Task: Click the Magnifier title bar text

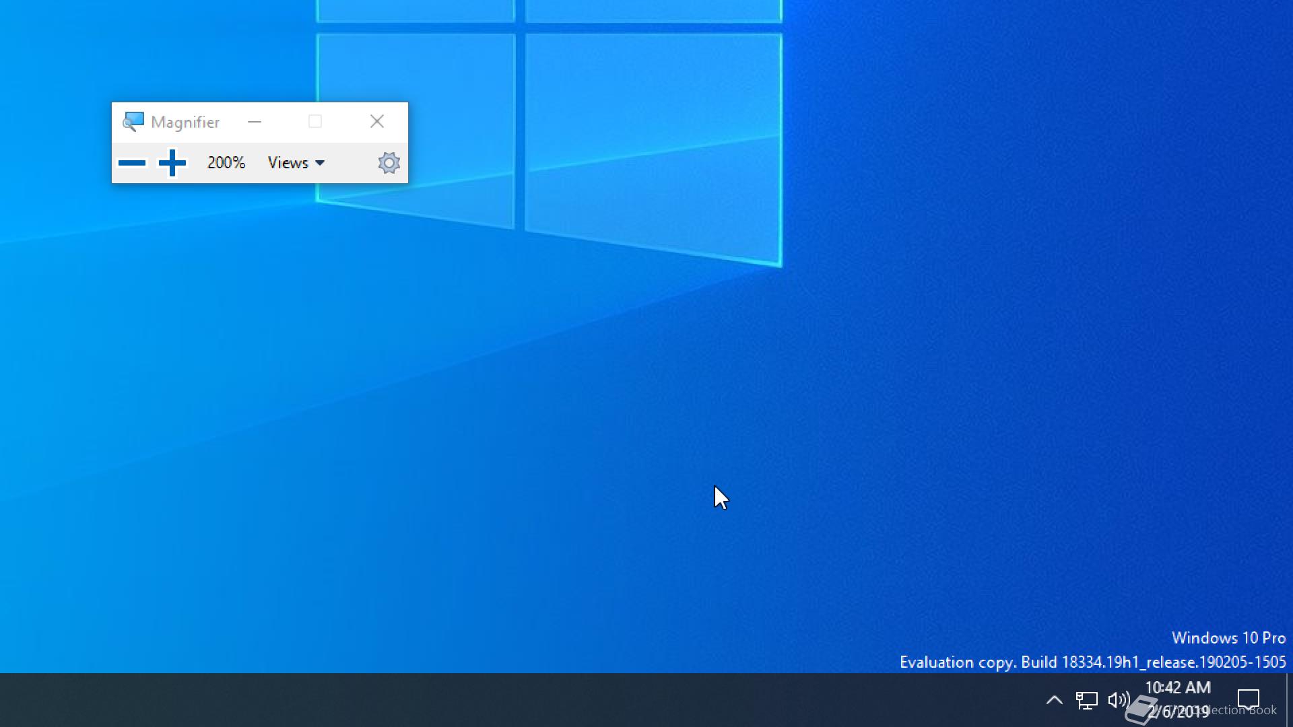Action: [185, 123]
